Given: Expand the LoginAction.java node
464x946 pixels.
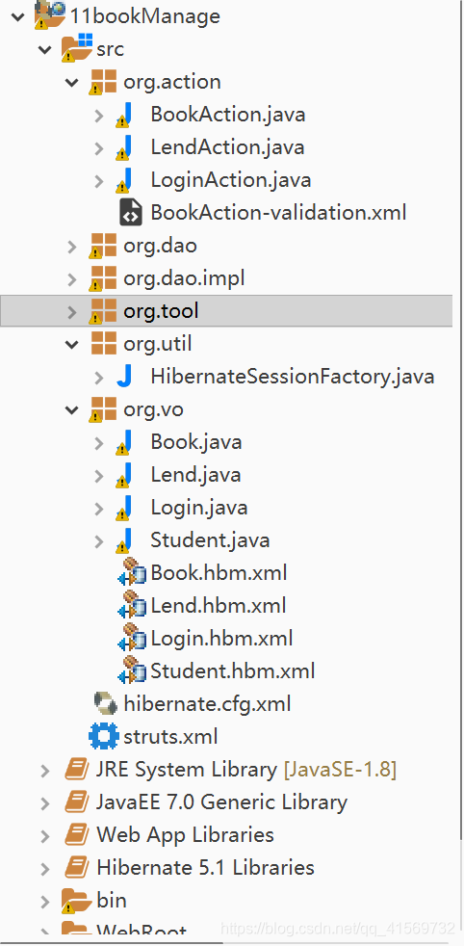Looking at the screenshot, I should click(99, 180).
